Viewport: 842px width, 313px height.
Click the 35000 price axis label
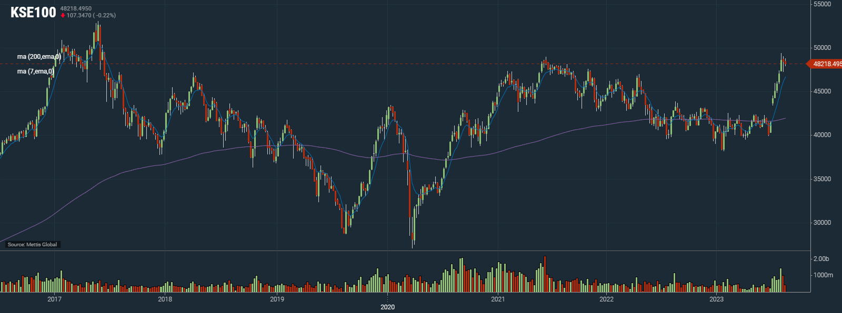click(x=822, y=179)
